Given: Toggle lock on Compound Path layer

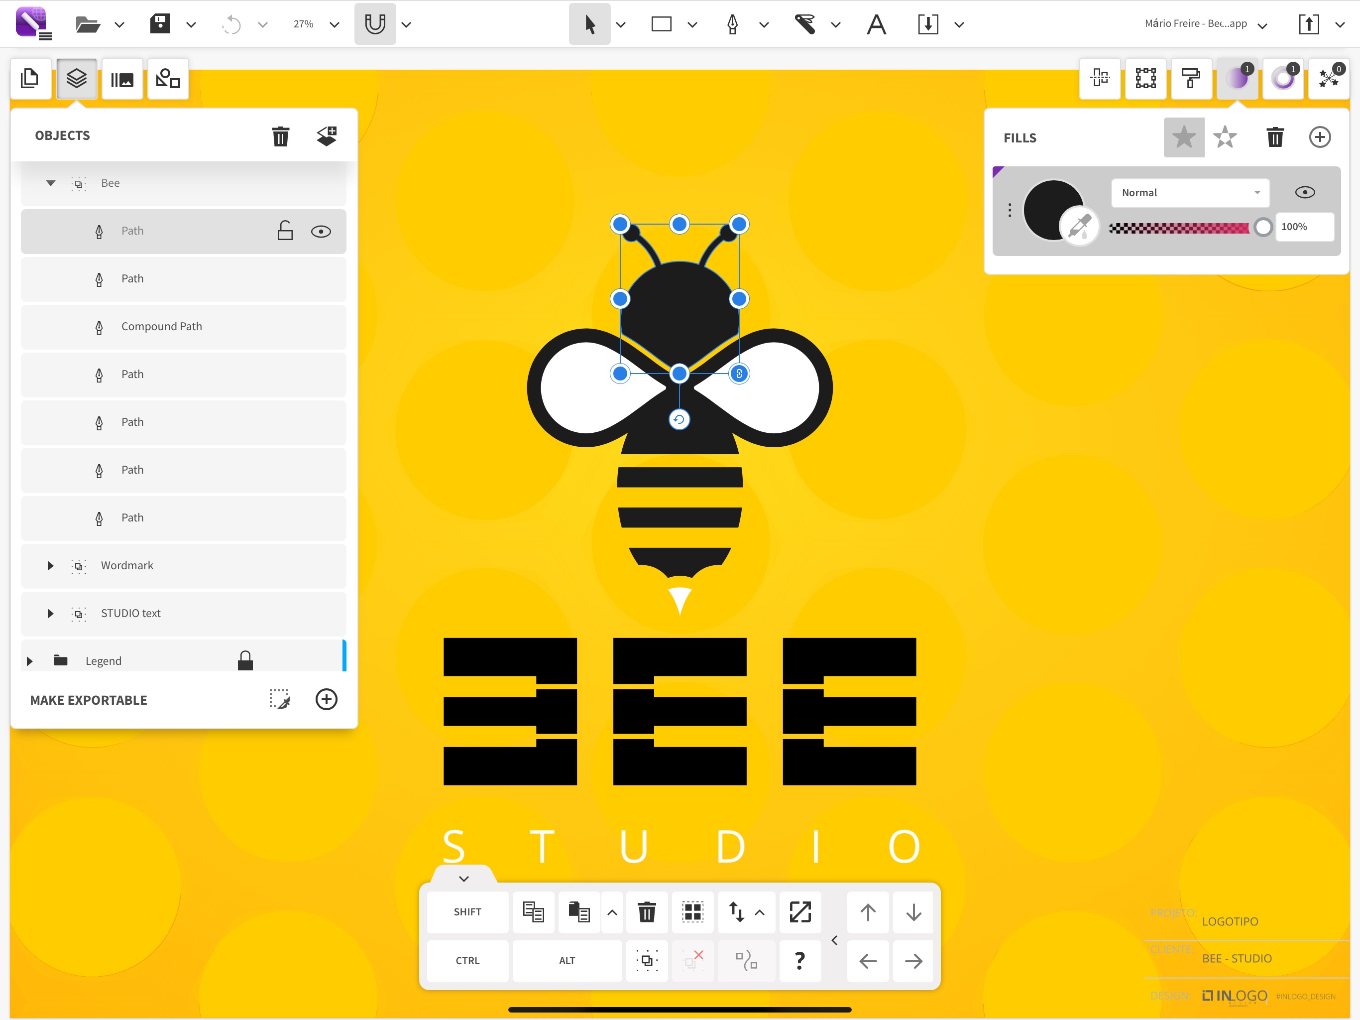Looking at the screenshot, I should (284, 326).
